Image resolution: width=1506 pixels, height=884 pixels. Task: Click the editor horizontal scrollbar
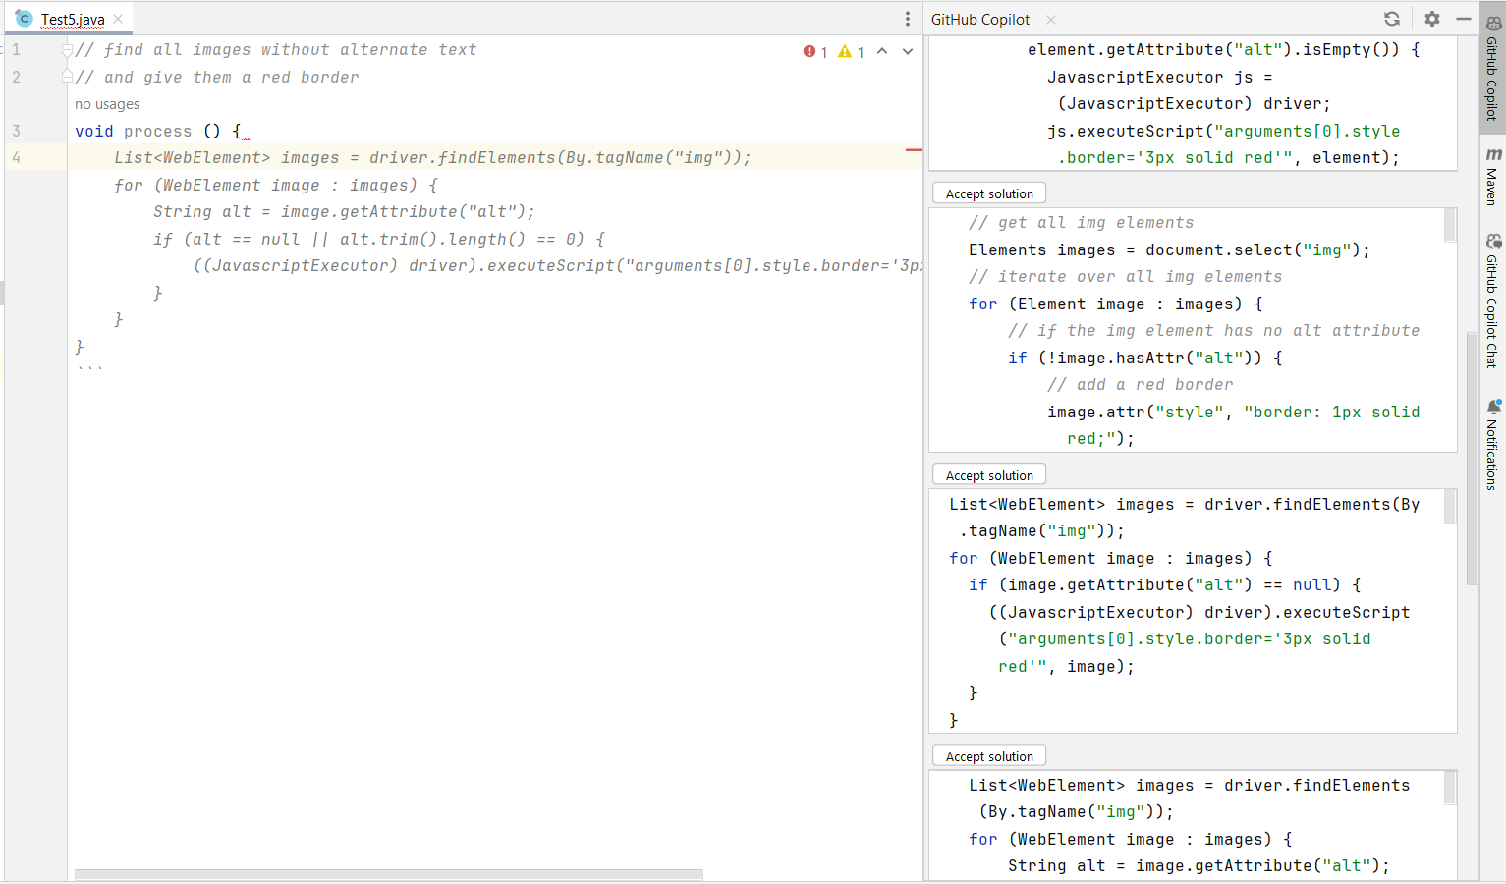[388, 874]
